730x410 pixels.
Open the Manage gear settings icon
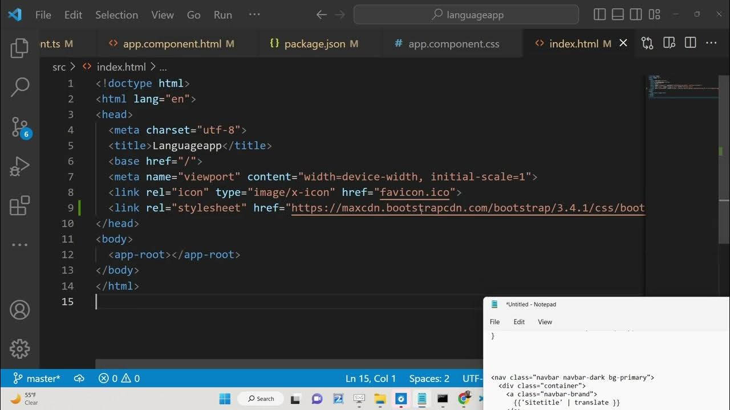(19, 348)
